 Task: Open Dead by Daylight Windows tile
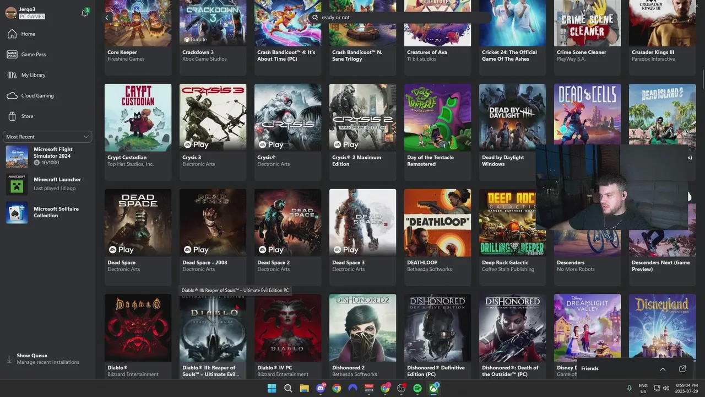point(512,132)
